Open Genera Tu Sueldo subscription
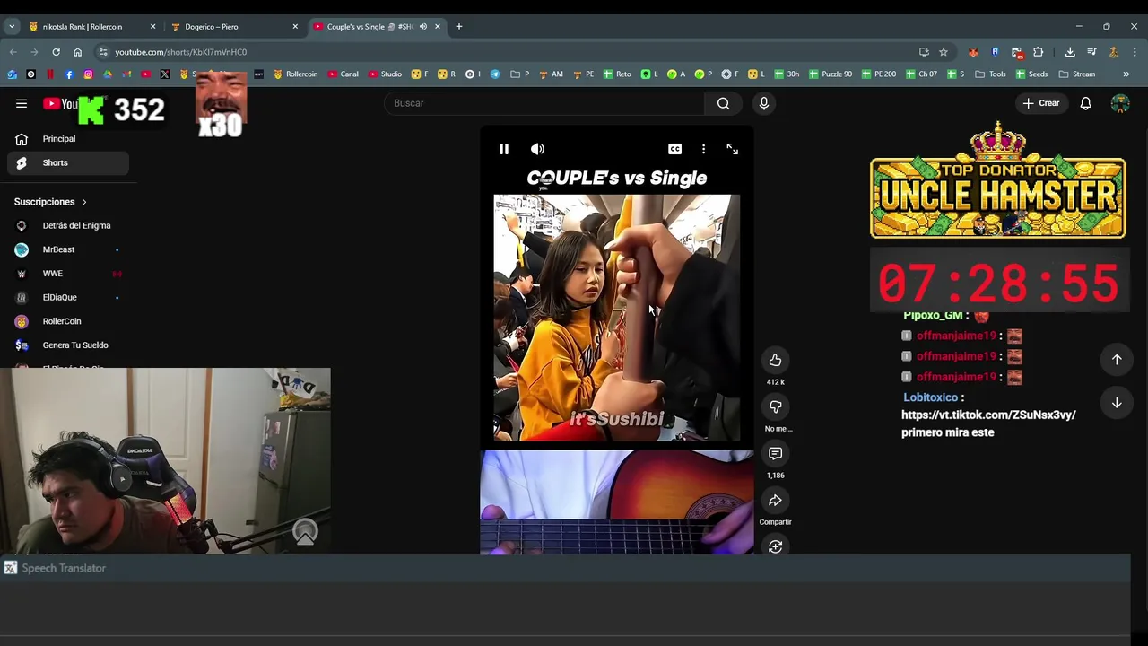 68,345
